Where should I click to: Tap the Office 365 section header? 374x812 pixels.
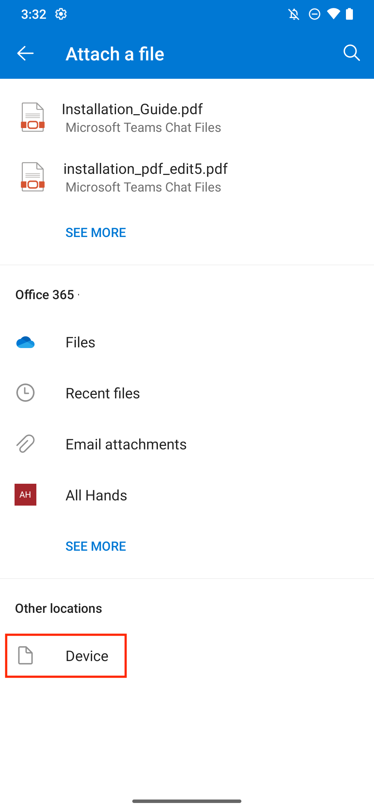click(45, 295)
